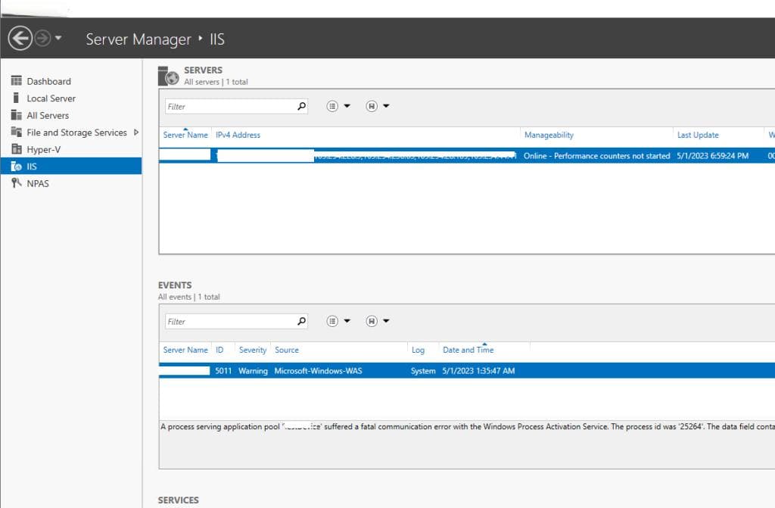The image size is (775, 508).
Task: Click the Servers filter text field
Action: click(230, 106)
